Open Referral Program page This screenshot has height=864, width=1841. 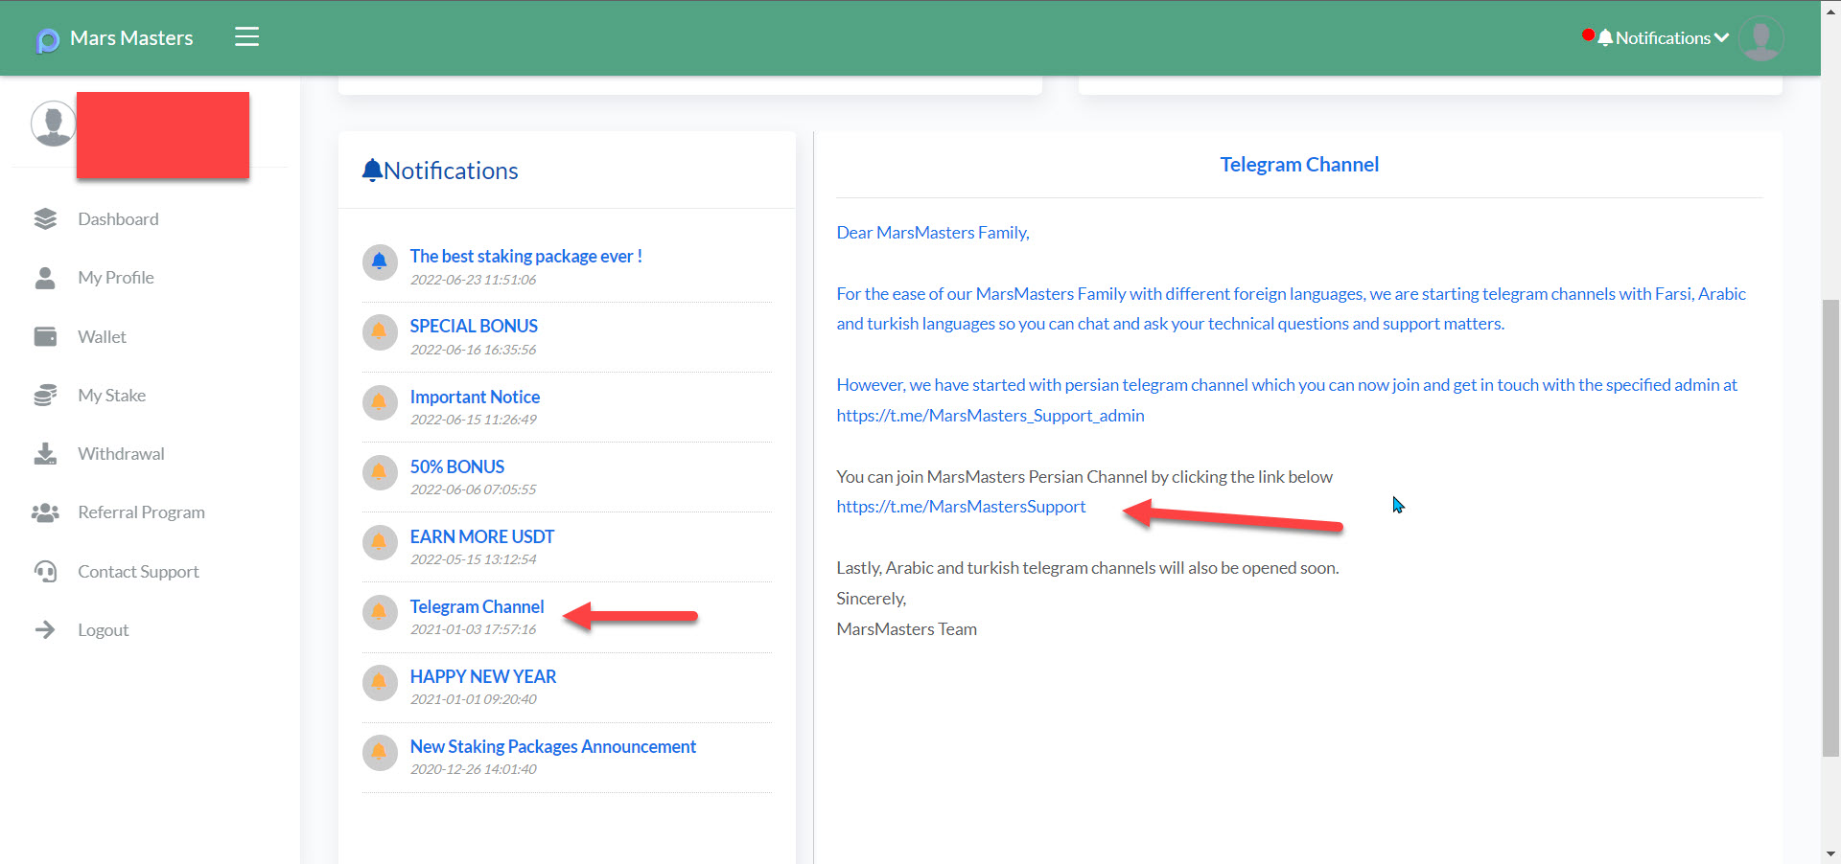(x=141, y=512)
